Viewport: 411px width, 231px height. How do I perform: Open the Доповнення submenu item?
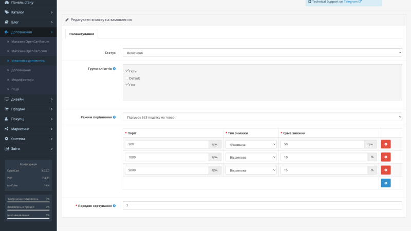coord(21,70)
